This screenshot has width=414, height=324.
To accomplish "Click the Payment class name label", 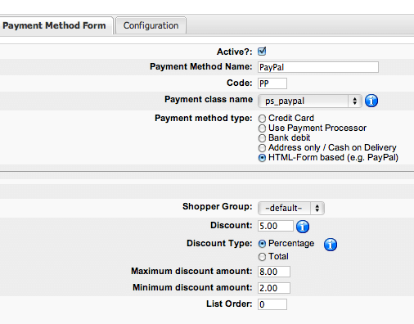I will 209,100.
